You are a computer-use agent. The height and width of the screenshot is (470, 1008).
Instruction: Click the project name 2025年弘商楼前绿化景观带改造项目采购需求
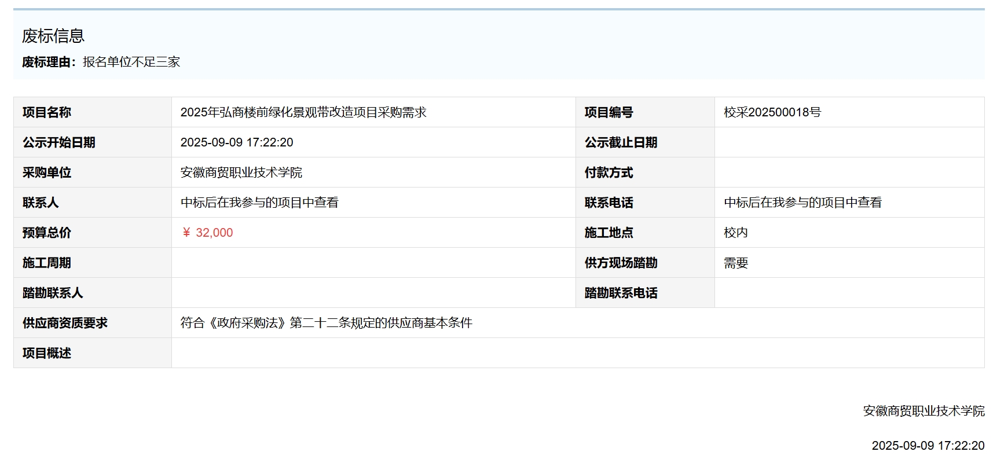pos(303,112)
